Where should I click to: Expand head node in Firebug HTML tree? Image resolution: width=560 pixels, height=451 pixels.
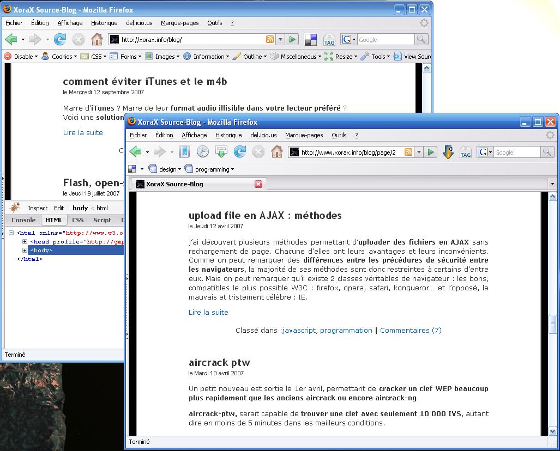[x=25, y=241]
